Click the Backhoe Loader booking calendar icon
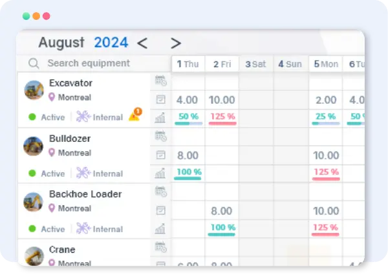Viewport: 388px width, 278px height. [160, 210]
